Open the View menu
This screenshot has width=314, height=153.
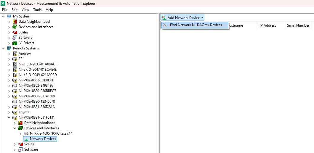point(25,10)
